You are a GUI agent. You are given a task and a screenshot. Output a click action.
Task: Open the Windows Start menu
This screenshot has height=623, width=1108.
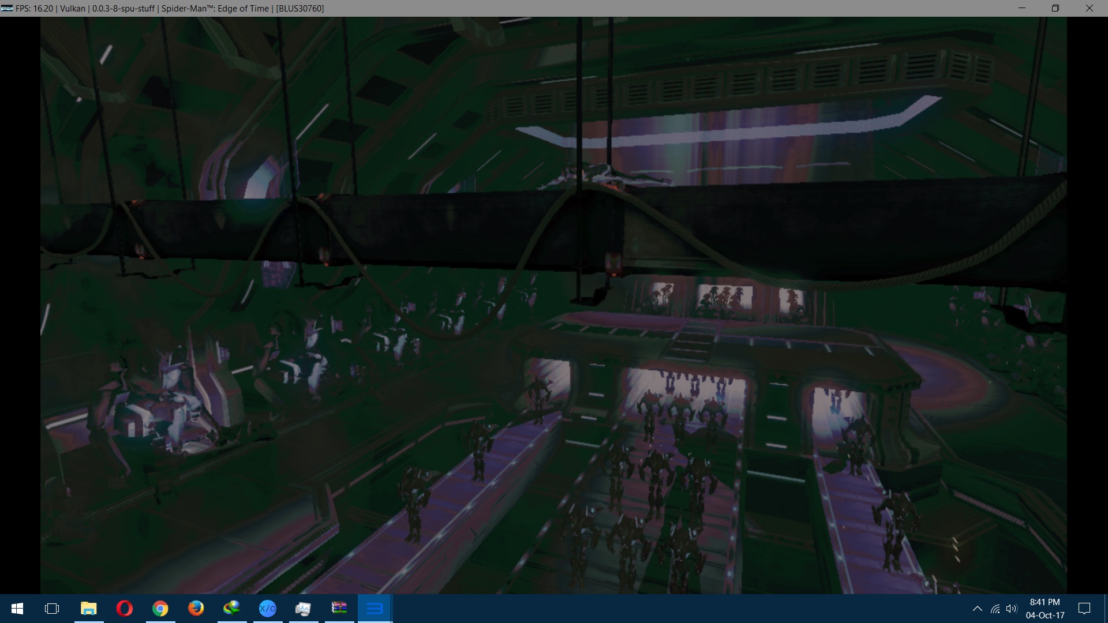point(17,609)
